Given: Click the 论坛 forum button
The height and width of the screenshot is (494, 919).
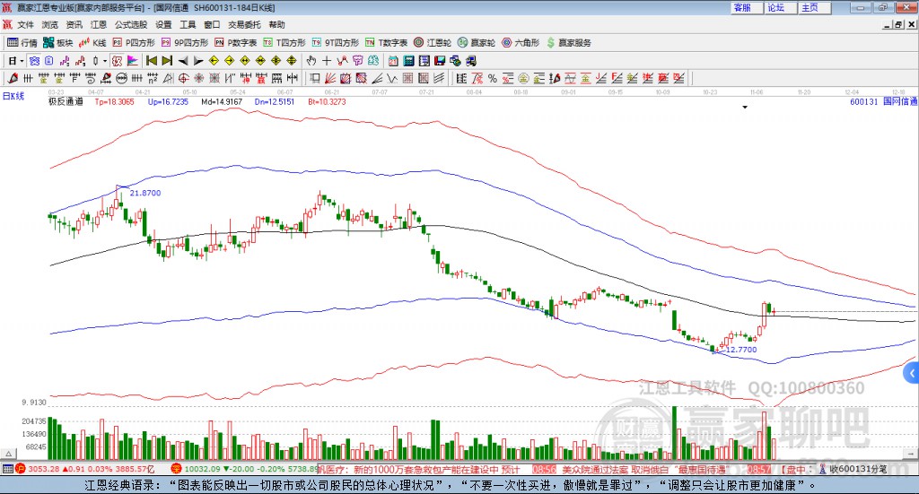Looking at the screenshot, I should point(780,7).
